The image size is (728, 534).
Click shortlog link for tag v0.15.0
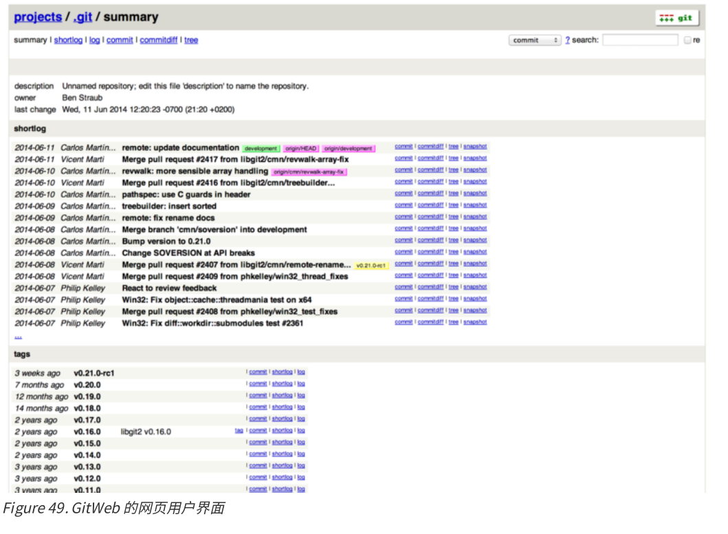coord(283,442)
